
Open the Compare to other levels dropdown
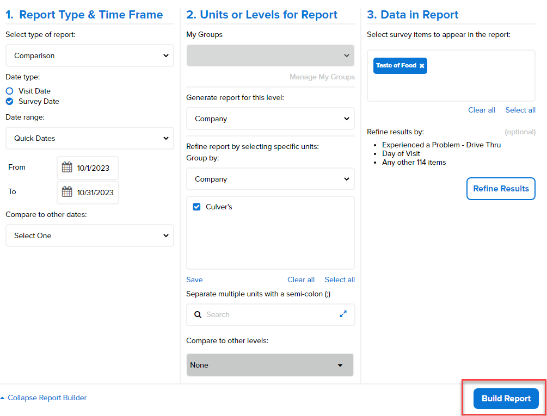click(x=270, y=365)
